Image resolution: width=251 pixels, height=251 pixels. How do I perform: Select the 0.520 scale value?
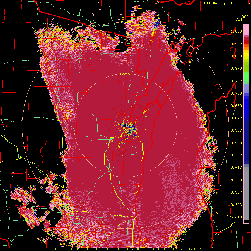point(236,143)
